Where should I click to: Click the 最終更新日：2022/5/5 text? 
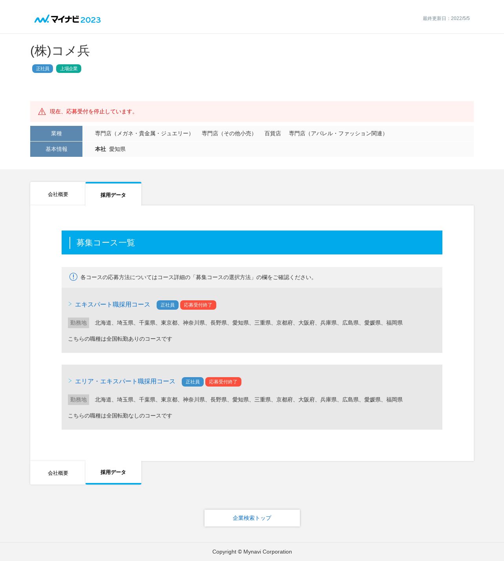[x=446, y=18]
